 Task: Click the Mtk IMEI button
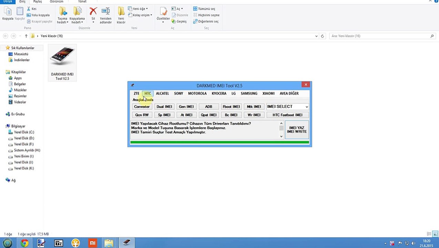click(254, 107)
